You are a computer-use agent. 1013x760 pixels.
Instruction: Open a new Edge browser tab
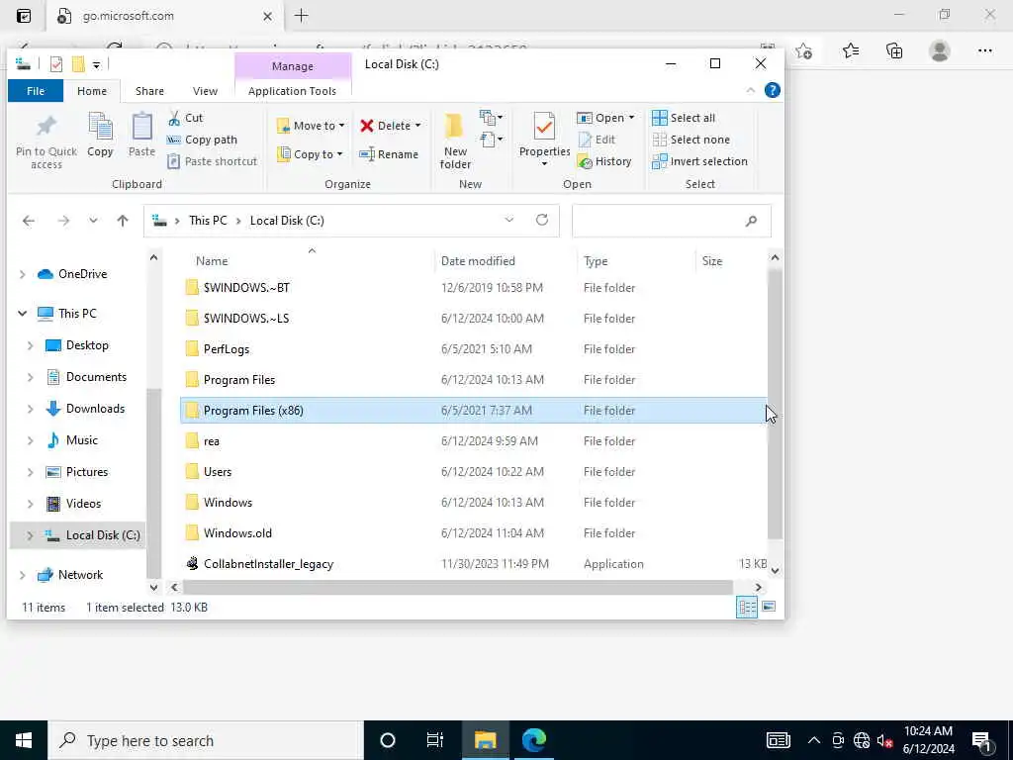click(x=301, y=16)
